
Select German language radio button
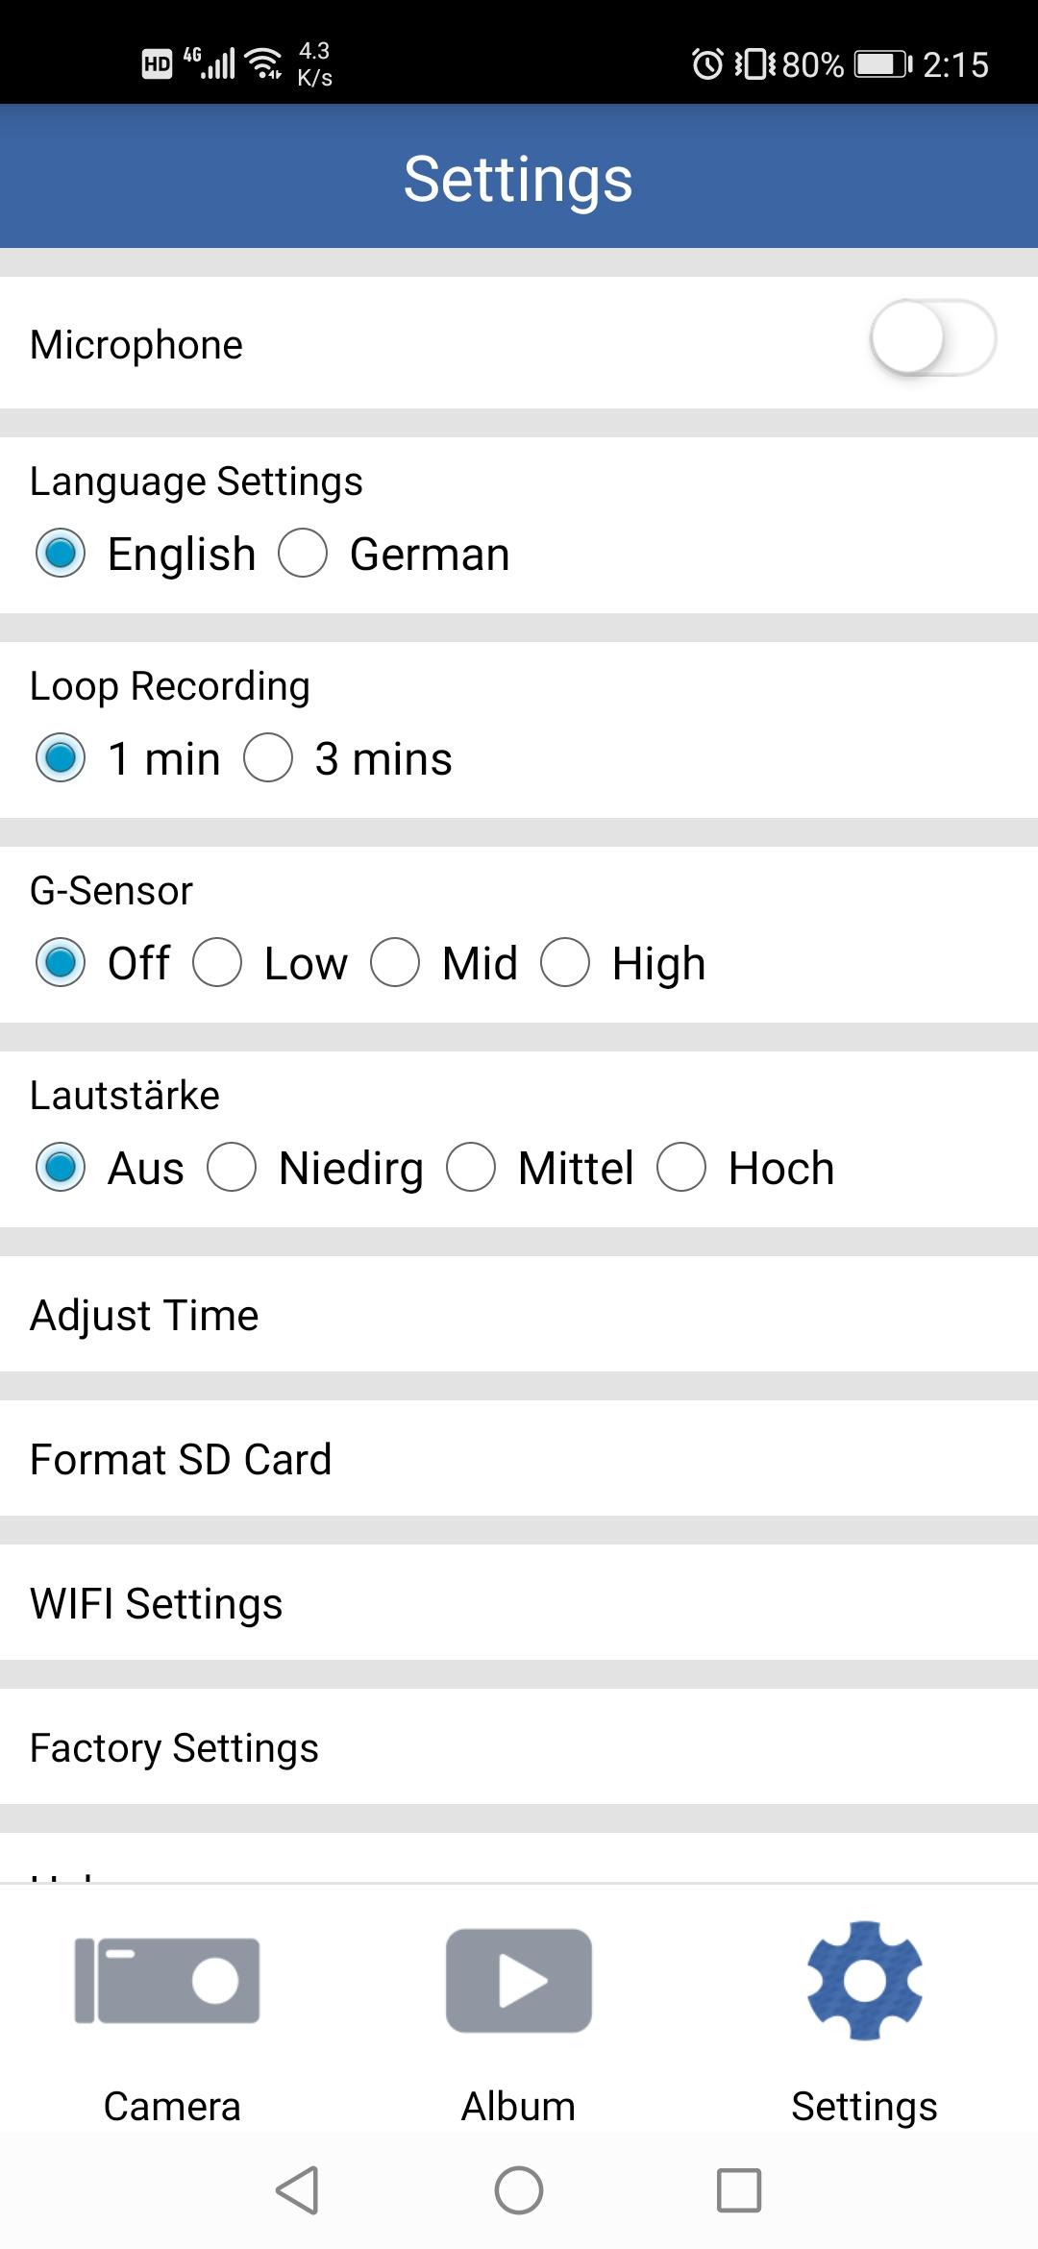coord(303,554)
